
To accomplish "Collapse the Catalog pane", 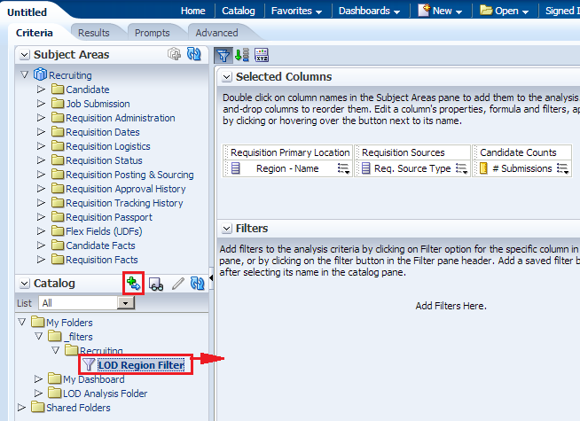I will (25, 284).
